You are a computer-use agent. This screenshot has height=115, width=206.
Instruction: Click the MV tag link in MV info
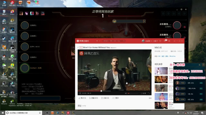click(159, 56)
